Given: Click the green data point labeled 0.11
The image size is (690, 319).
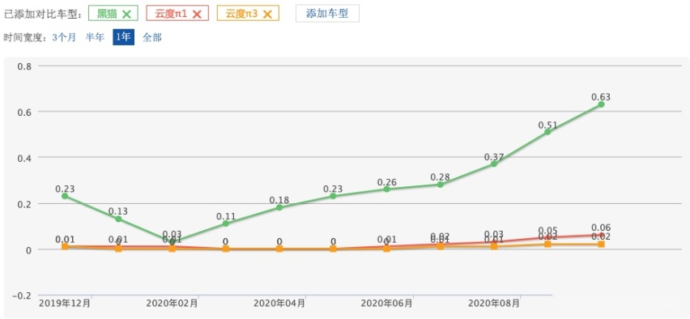Looking at the screenshot, I should [226, 223].
